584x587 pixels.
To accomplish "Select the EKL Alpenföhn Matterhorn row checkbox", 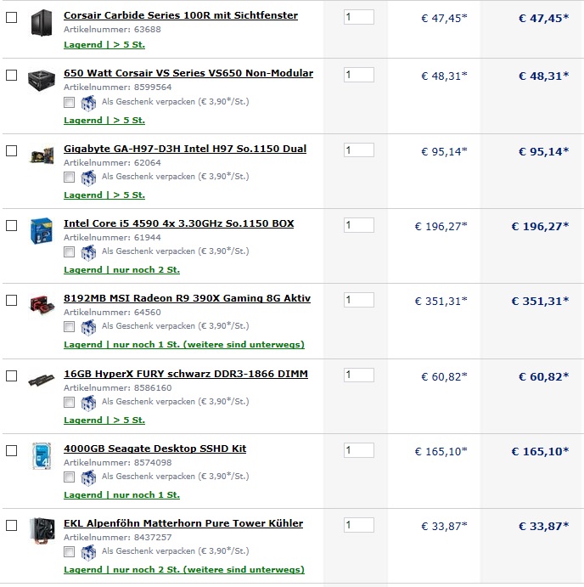I will [x=11, y=525].
